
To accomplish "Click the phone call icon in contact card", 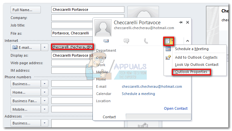I will click(x=146, y=41).
